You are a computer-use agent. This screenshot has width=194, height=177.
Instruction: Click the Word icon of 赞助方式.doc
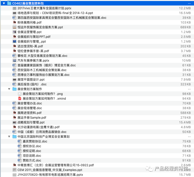20,160
